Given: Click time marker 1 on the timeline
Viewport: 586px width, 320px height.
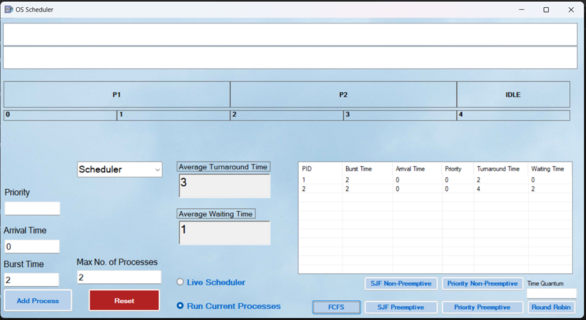Looking at the screenshot, I should coord(174,115).
